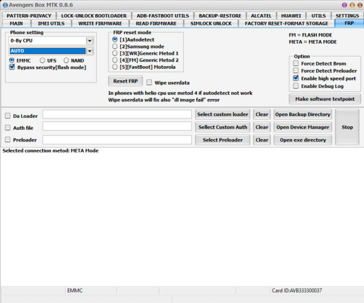Click the Avengers Box app icon in title bar

coord(5,5)
